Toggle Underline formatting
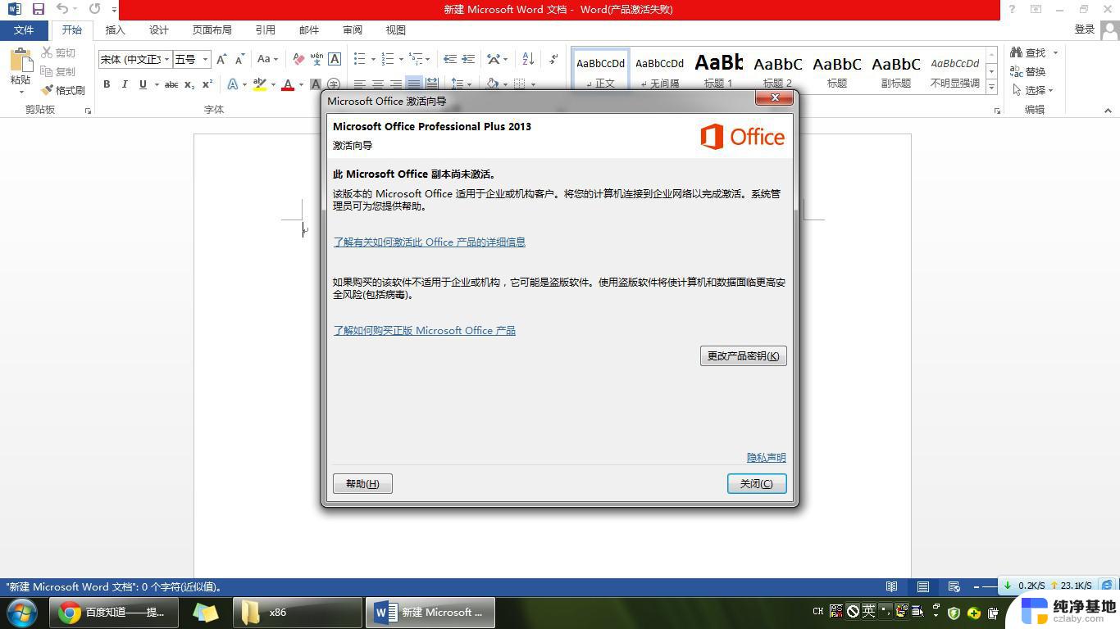Screen dimensions: 1120x629 click(143, 84)
